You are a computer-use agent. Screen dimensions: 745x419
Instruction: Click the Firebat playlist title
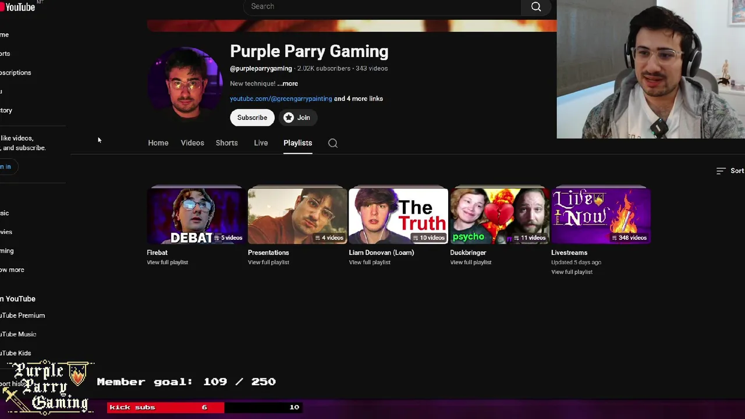click(x=157, y=253)
